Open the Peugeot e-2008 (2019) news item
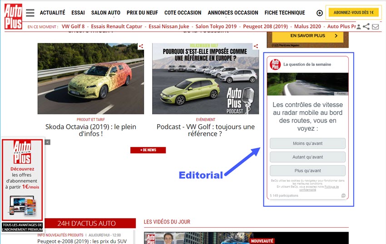The height and width of the screenshot is (244, 386). coord(82,241)
